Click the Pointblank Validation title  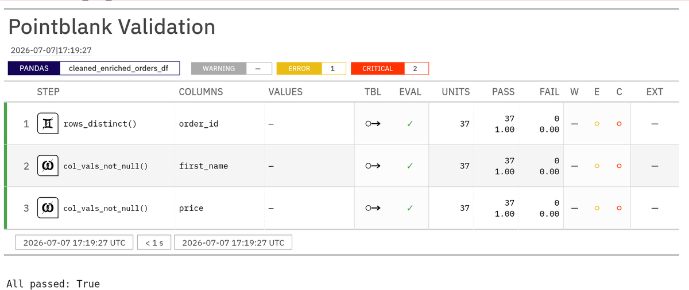112,26
